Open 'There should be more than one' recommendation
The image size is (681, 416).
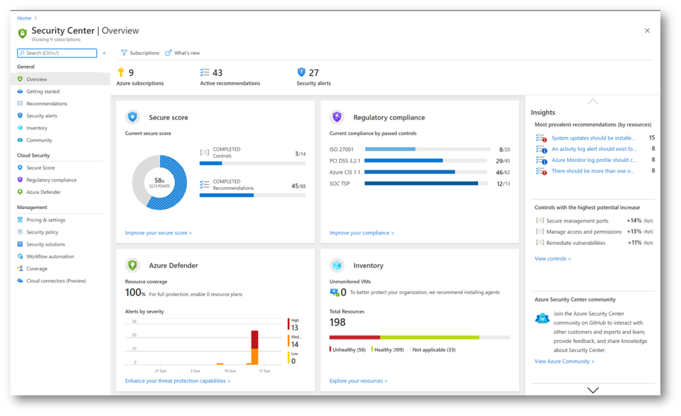tap(593, 171)
